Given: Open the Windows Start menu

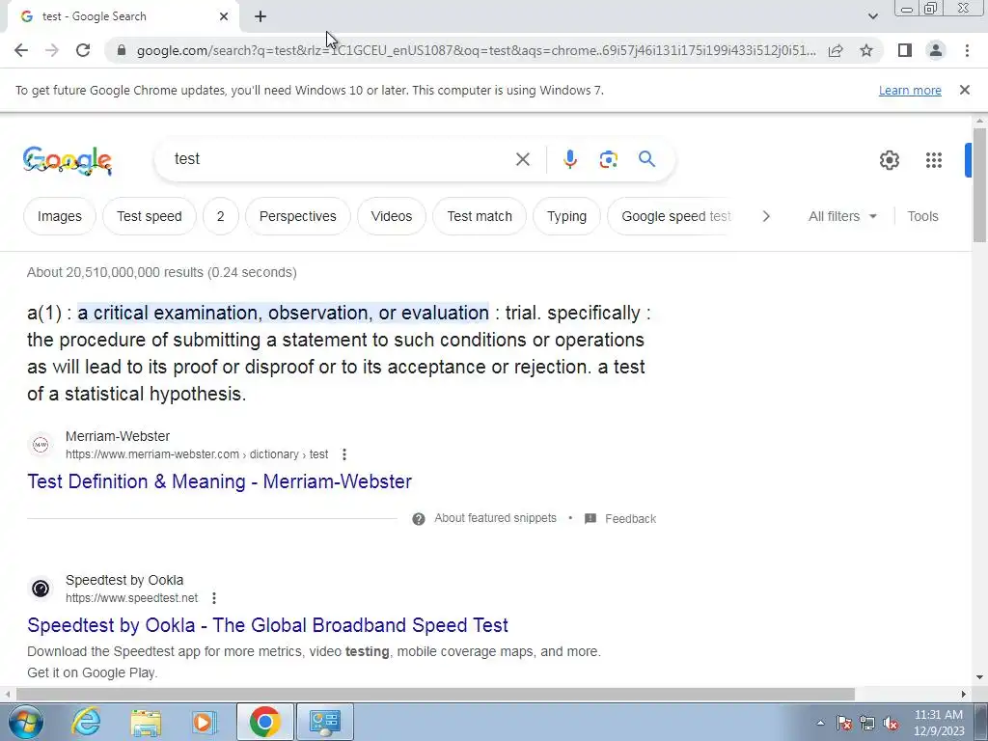Looking at the screenshot, I should [x=26, y=722].
